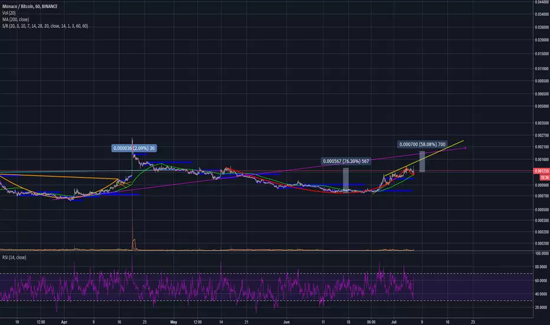The height and width of the screenshot is (325, 550).
Task: Click the 0.000500 price scale label
Action: (542, 210)
